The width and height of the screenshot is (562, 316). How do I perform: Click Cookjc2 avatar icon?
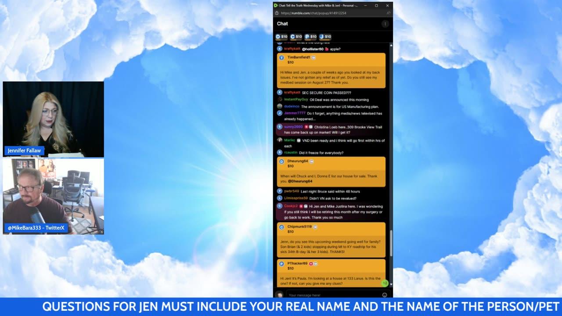click(x=280, y=206)
